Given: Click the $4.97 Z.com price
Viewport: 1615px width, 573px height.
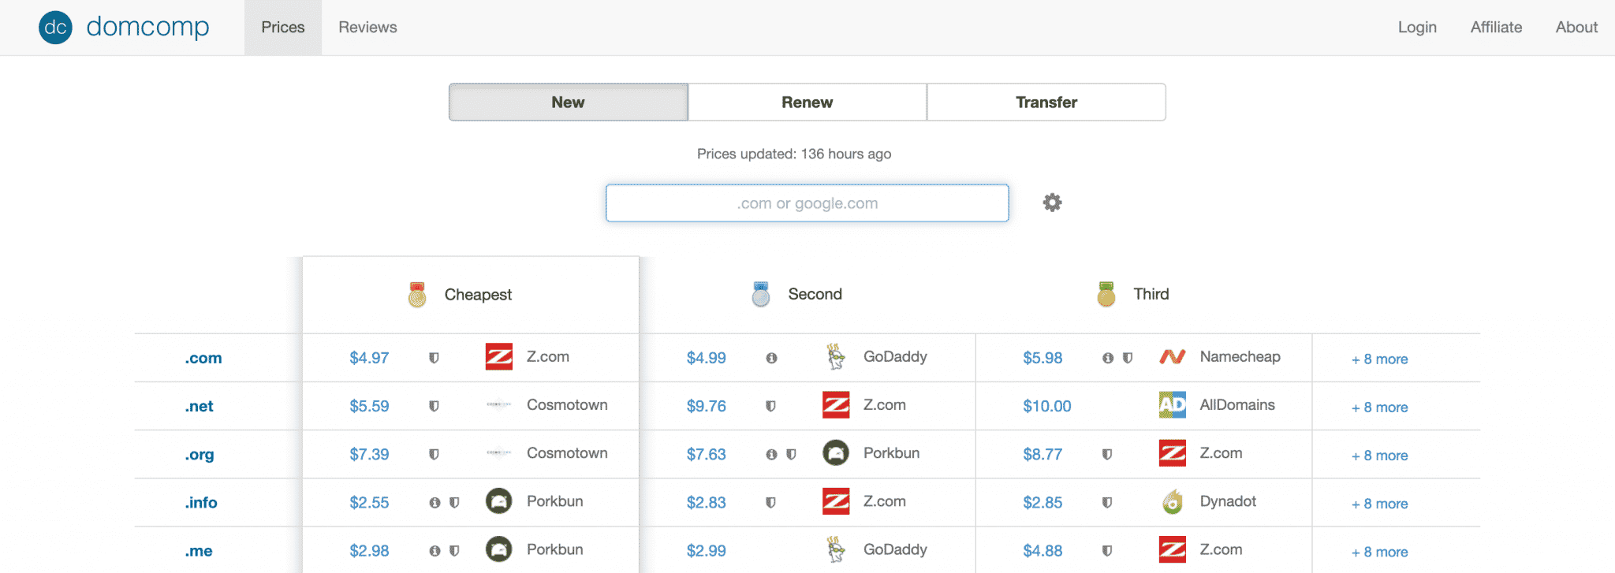Looking at the screenshot, I should (369, 358).
